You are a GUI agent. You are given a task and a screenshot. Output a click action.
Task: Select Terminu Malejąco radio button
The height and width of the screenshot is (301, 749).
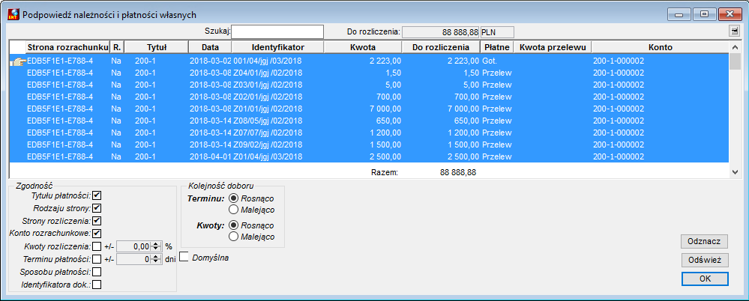pos(234,209)
